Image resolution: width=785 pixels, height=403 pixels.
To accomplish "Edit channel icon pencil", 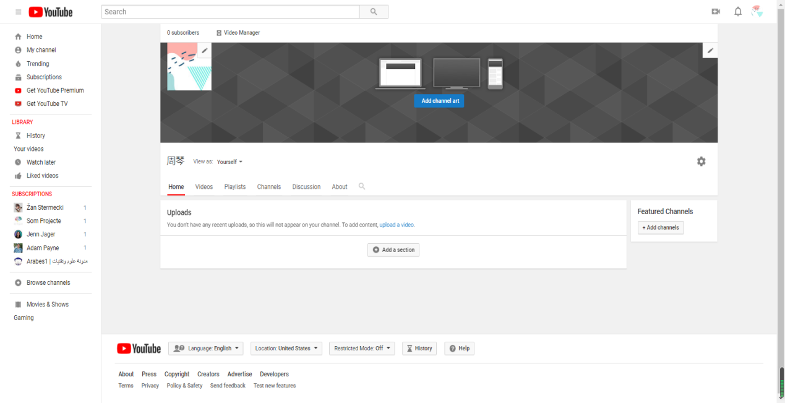I will pyautogui.click(x=204, y=50).
